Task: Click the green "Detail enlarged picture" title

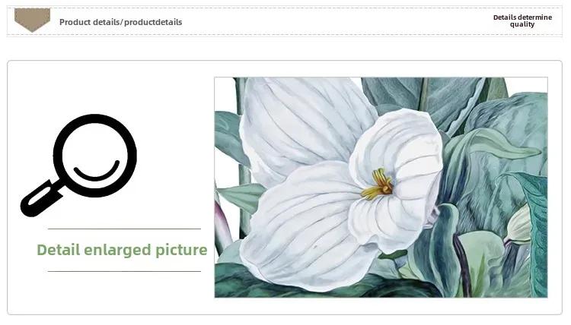Action: pyautogui.click(x=122, y=250)
